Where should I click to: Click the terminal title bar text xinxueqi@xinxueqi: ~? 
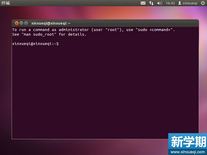(x=51, y=23)
